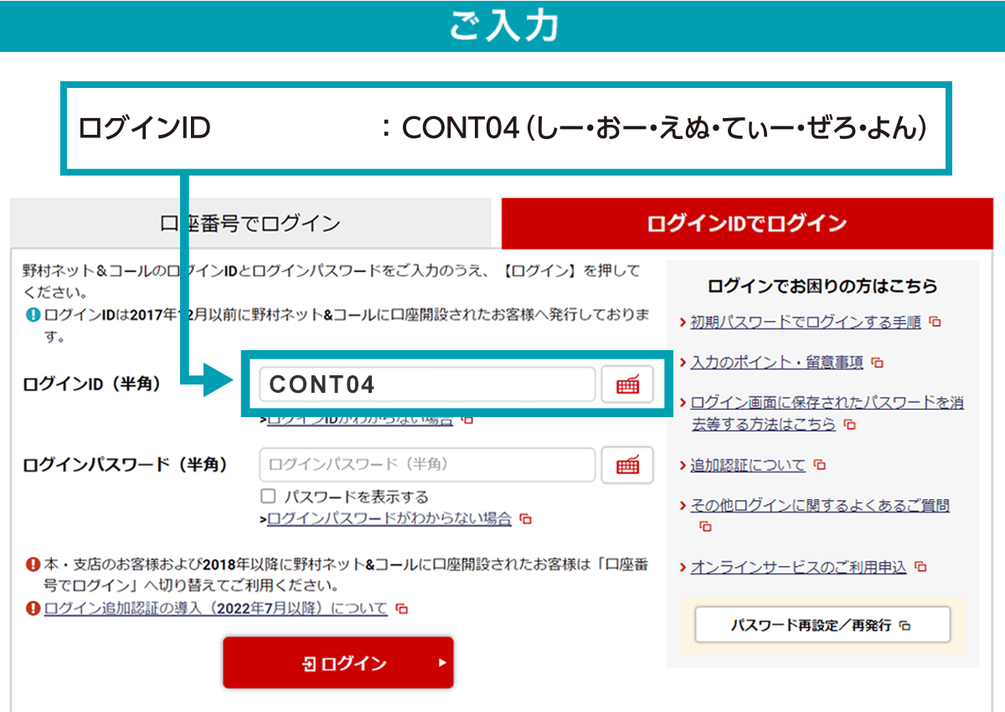The width and height of the screenshot is (1005, 712).
Task: Open その他ログインに関するよくあるご質問 link
Action: click(x=820, y=505)
